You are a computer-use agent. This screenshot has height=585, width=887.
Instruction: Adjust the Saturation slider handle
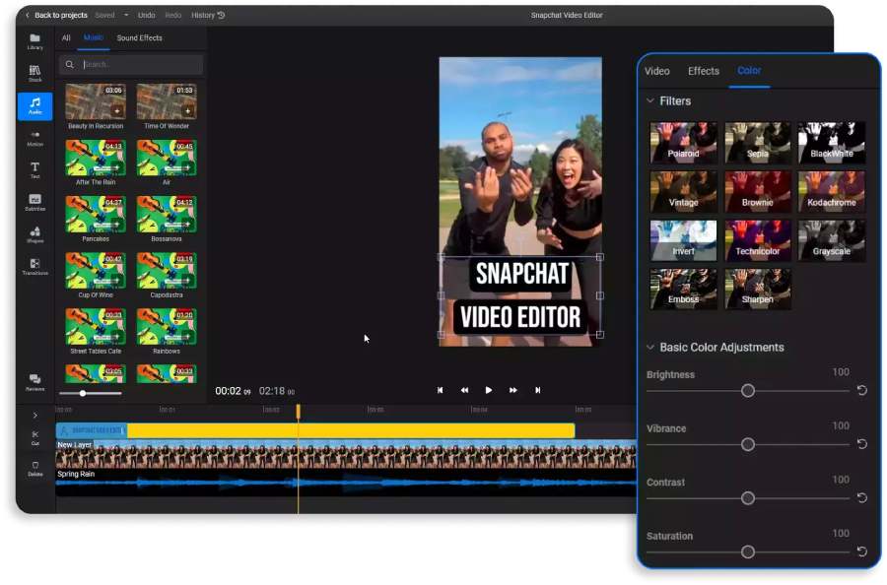(748, 552)
